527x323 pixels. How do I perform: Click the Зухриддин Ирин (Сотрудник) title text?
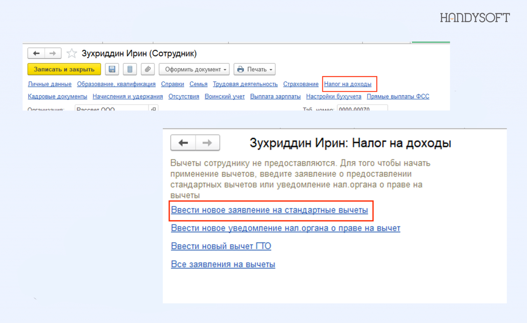point(139,54)
